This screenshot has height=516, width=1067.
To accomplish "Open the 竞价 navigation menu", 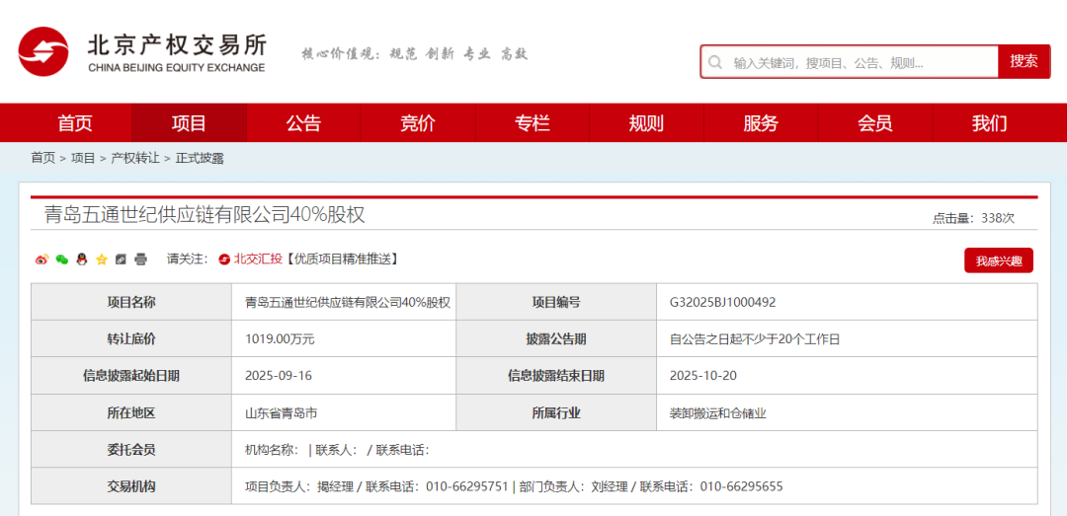I will coord(418,123).
